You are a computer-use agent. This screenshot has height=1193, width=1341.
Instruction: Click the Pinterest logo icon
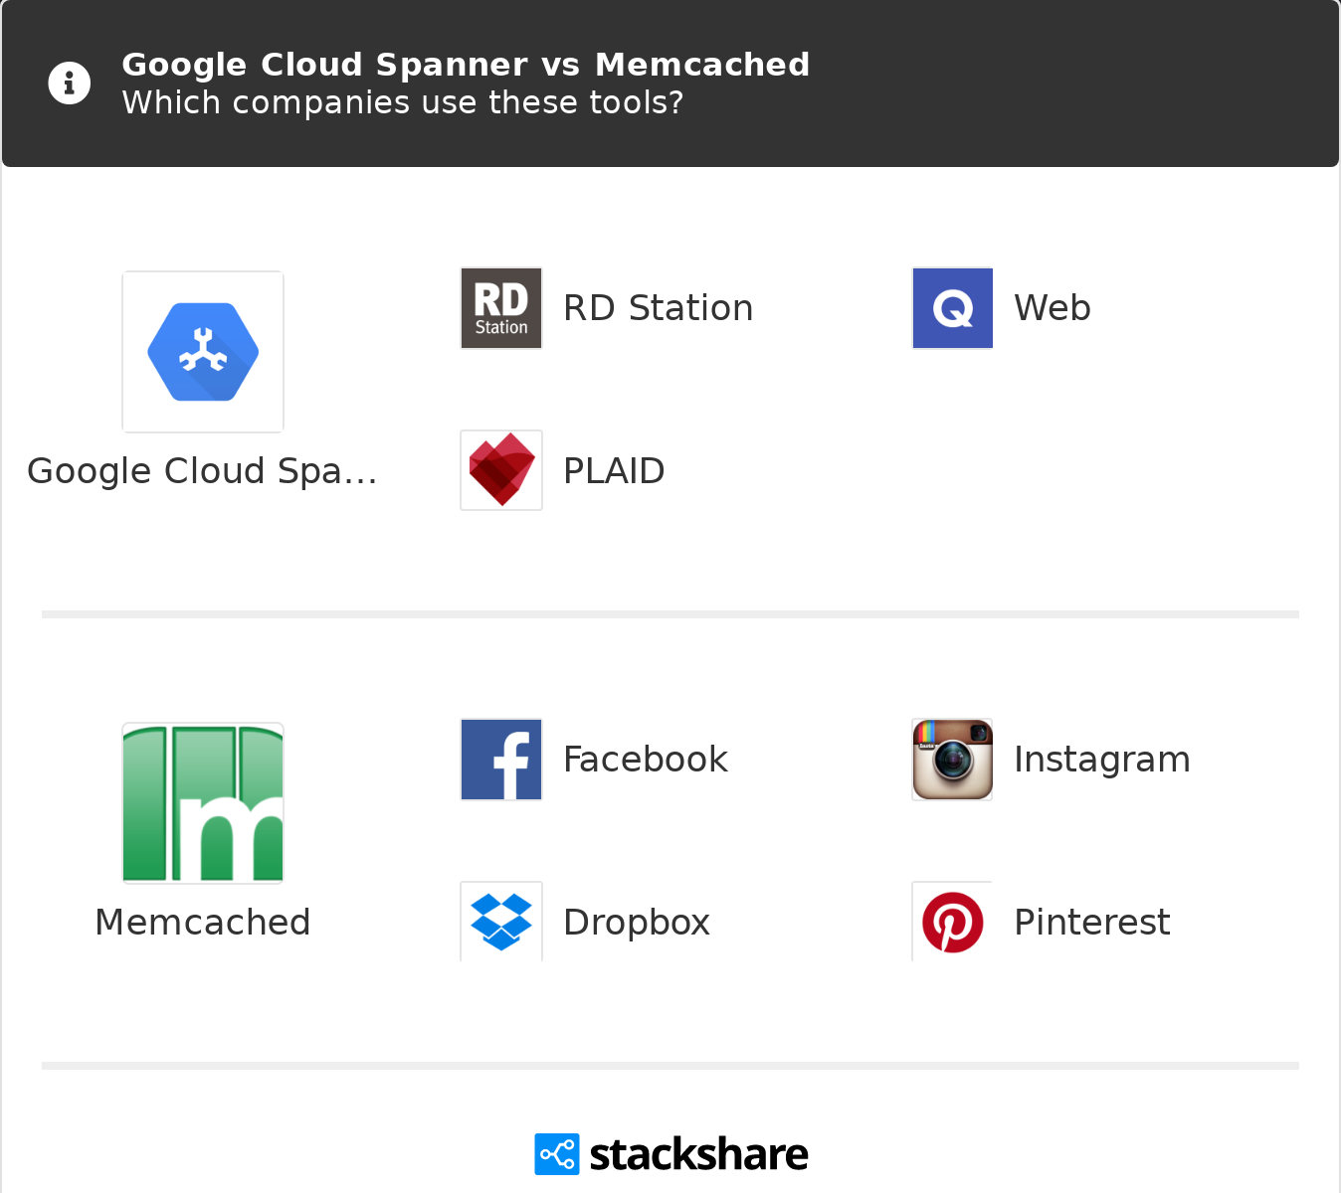pos(952,922)
